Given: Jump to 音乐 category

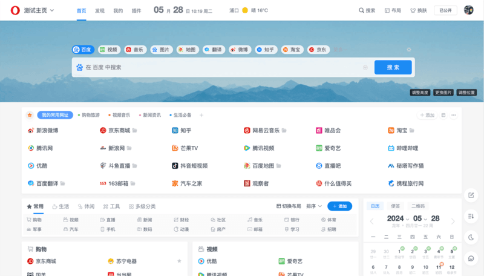Looking at the screenshot, I should 255,220.
